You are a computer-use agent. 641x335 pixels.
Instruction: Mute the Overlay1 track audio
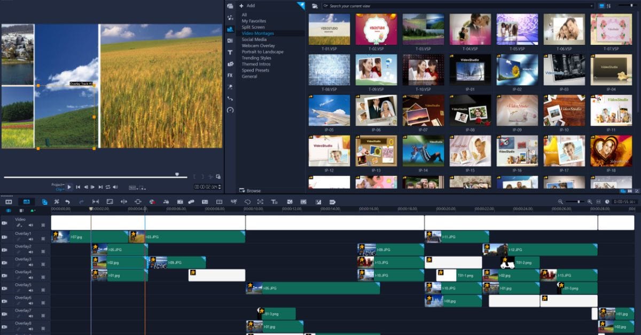(x=31, y=239)
